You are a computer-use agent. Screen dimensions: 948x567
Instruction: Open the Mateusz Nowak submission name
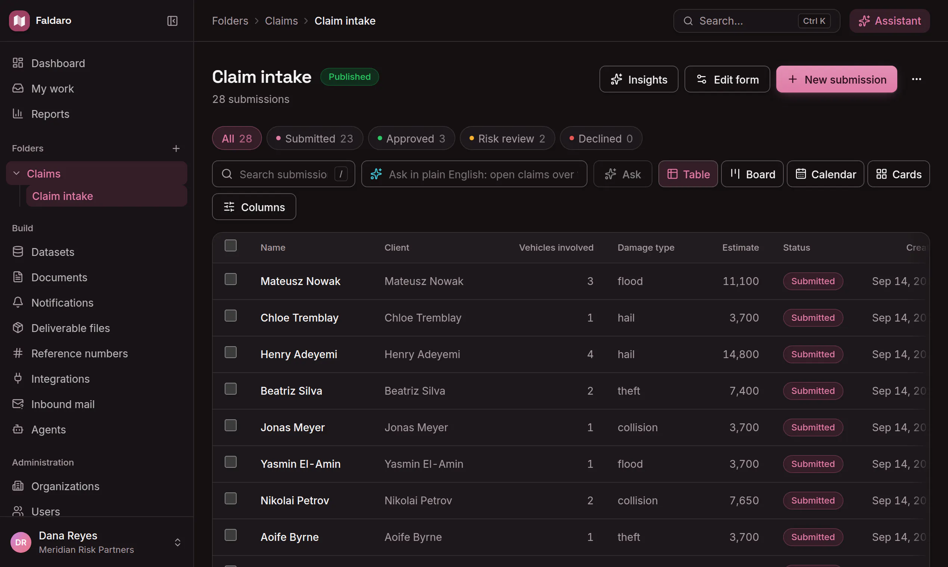tap(300, 281)
